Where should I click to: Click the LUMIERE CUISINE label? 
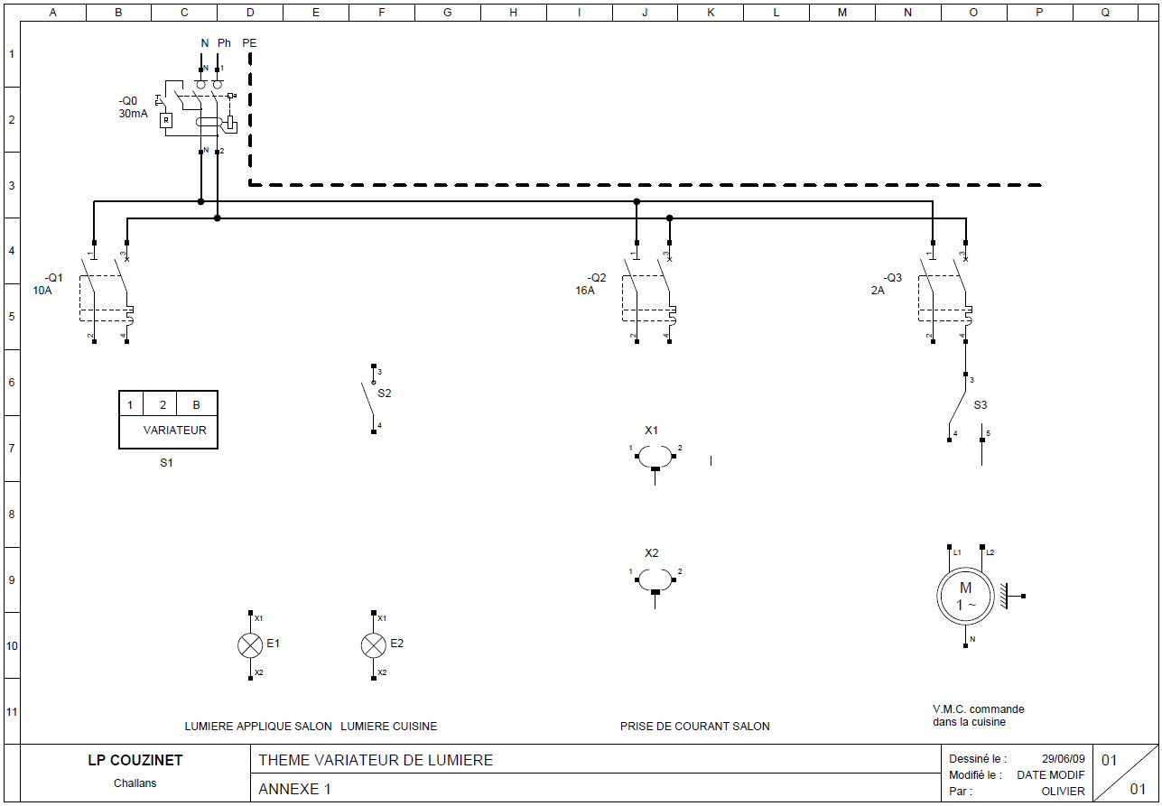click(388, 727)
